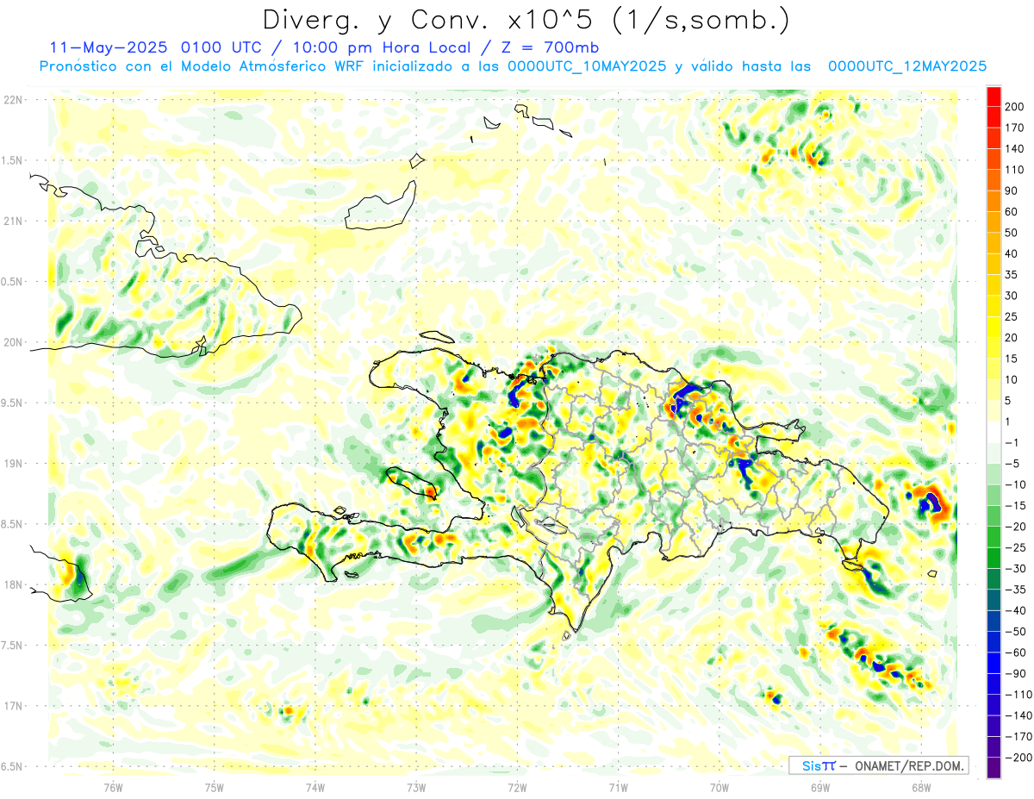
Task: Click the colorbar value '-90'
Action: [1016, 675]
